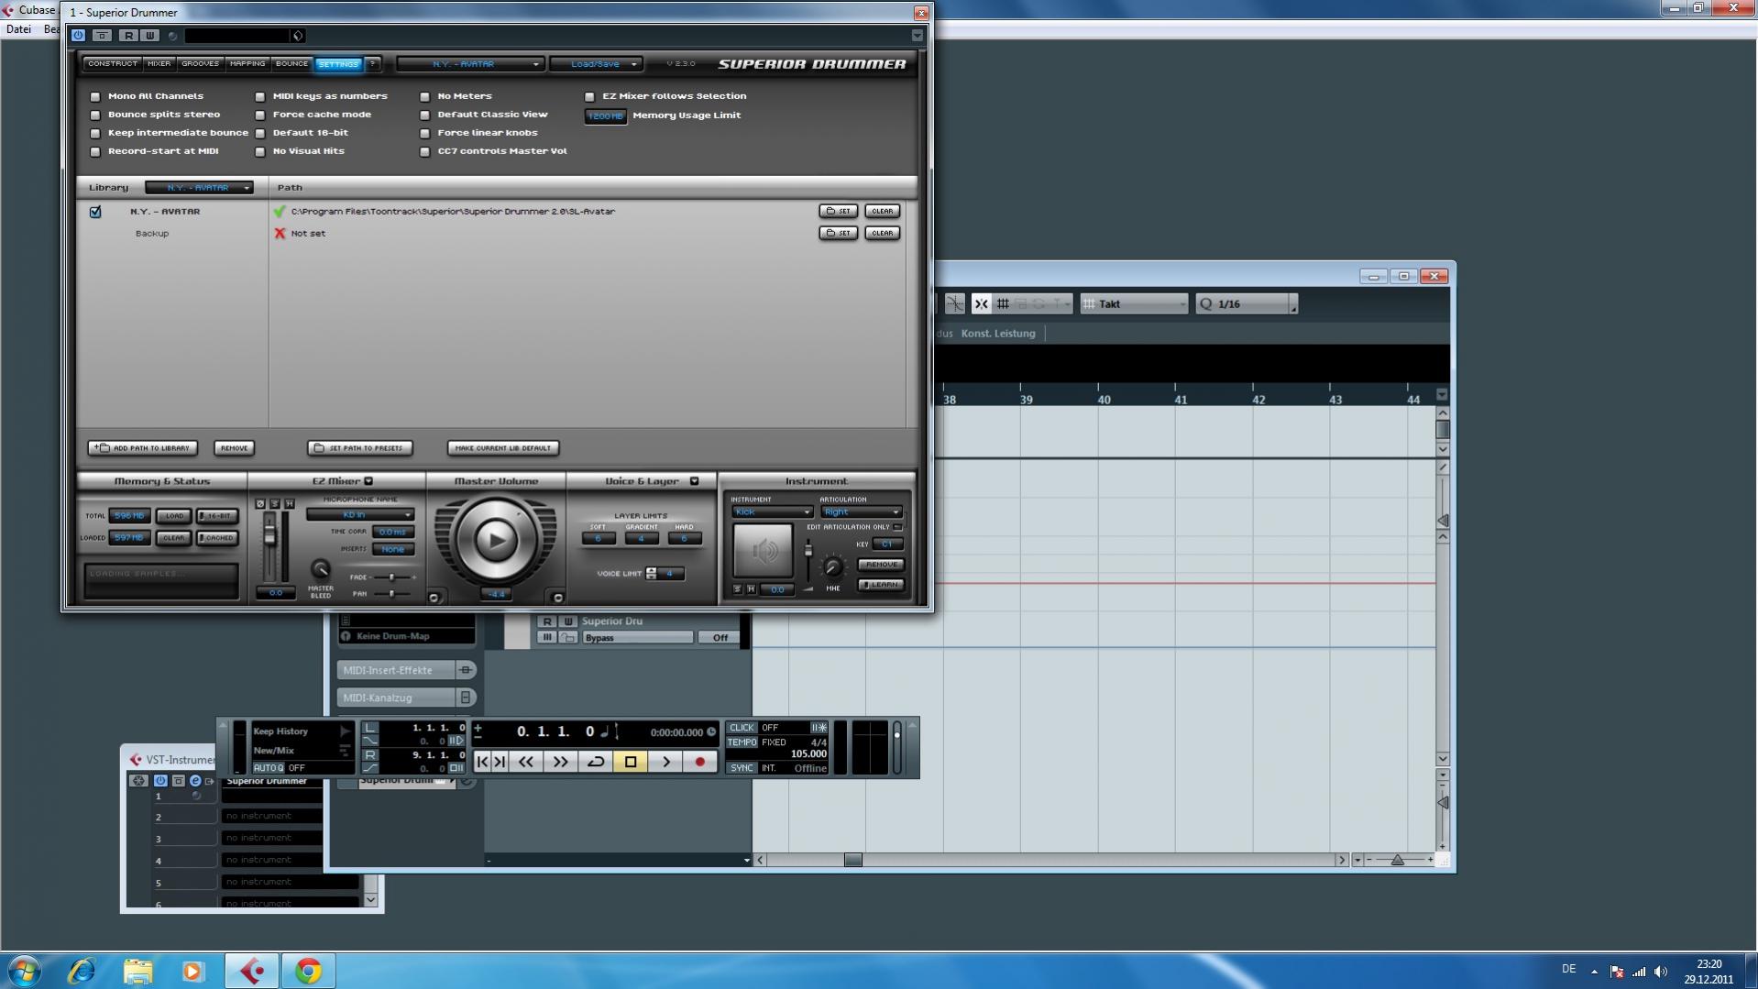Switch to the CONSTRUCT tab
This screenshot has width=1758, height=989.
click(x=113, y=64)
